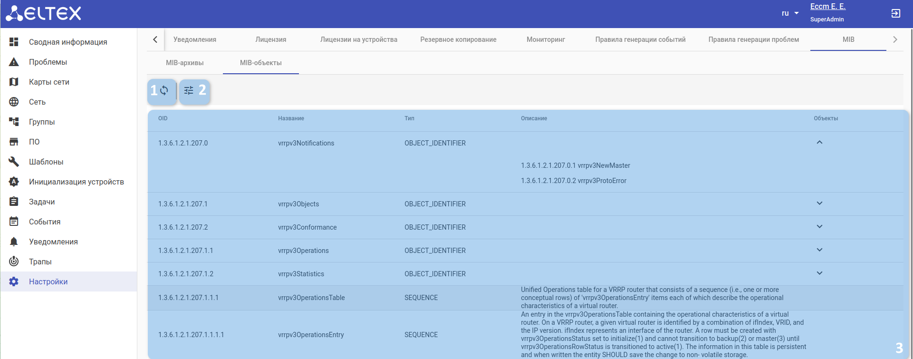This screenshot has height=359, width=913.
Task: Collapse the vrrpv3Notifications objects row
Action: [x=819, y=142]
